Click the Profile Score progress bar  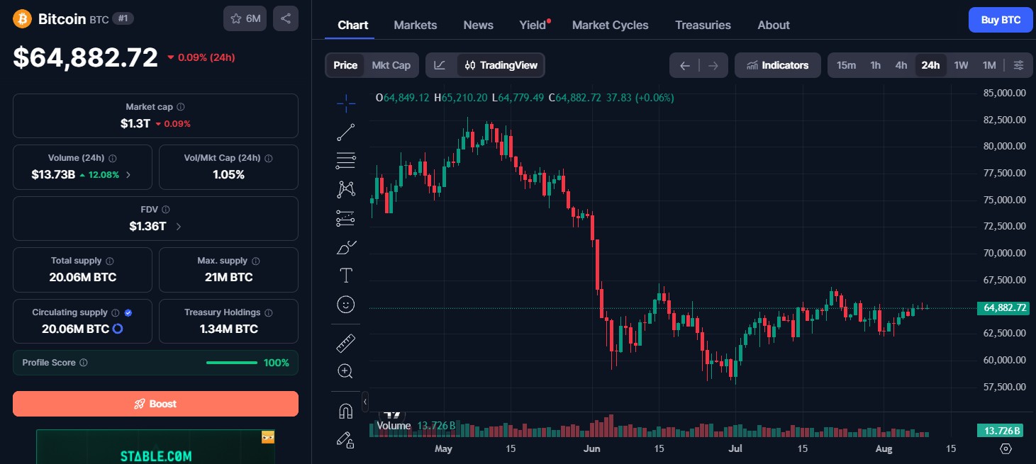(x=232, y=363)
